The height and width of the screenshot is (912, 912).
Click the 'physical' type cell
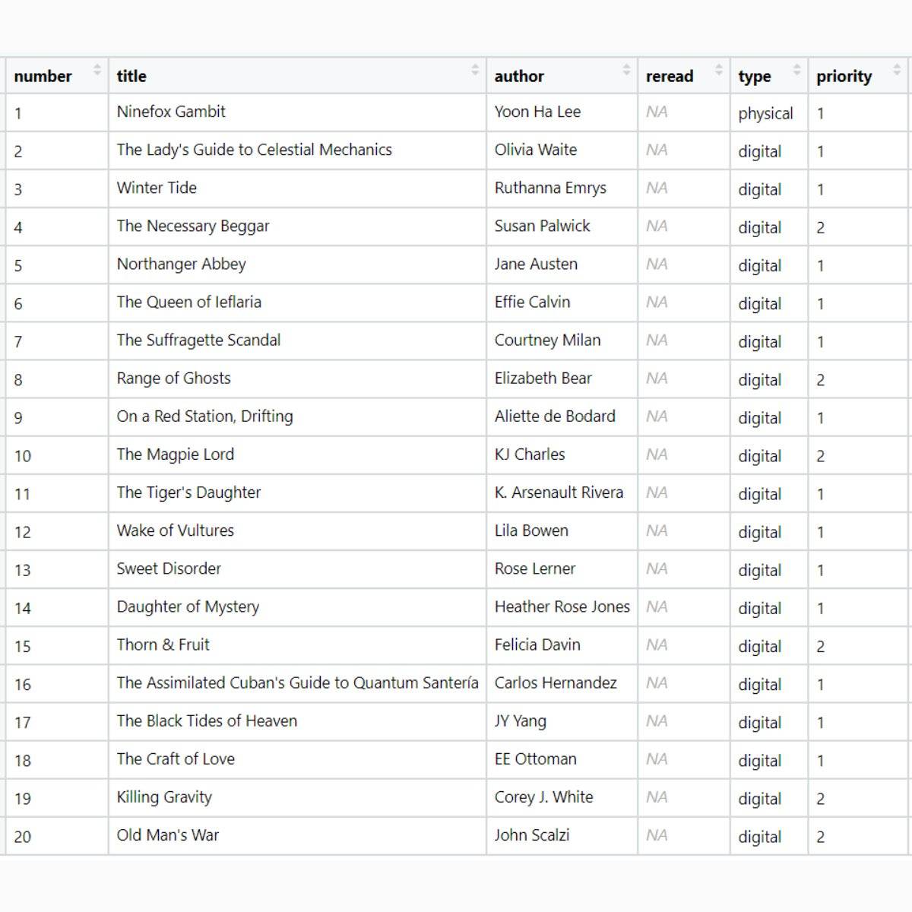(x=765, y=113)
